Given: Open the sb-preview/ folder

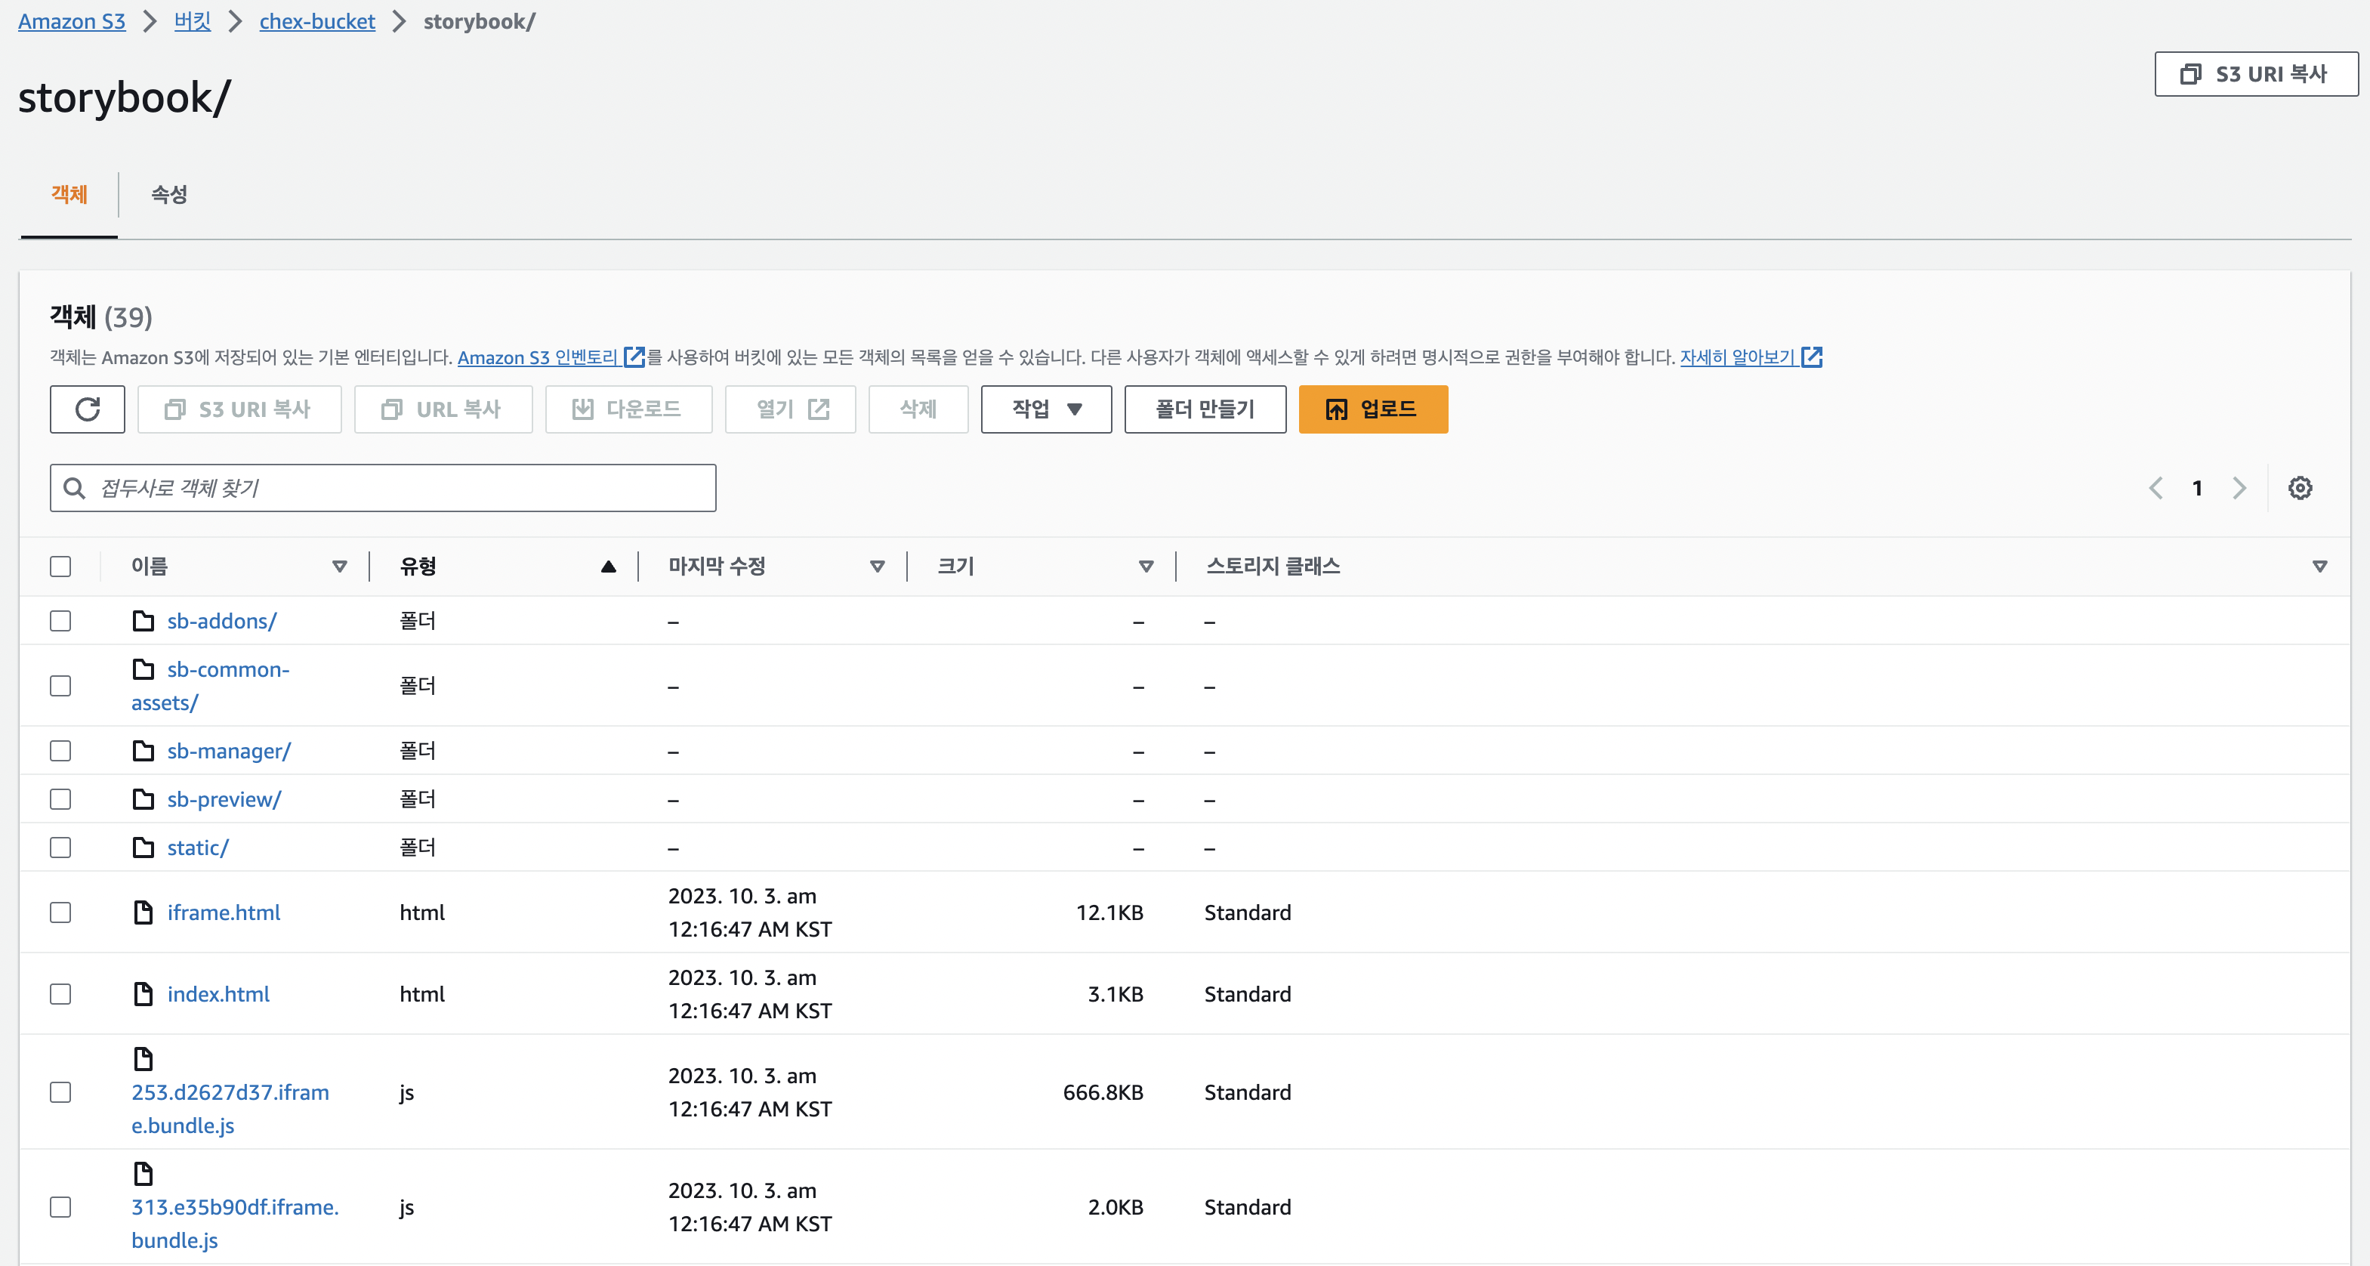Looking at the screenshot, I should 224,798.
